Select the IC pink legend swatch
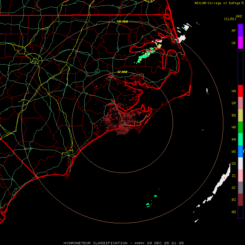The width and height of the screenshot is (245, 245). pyautogui.click(x=240, y=176)
